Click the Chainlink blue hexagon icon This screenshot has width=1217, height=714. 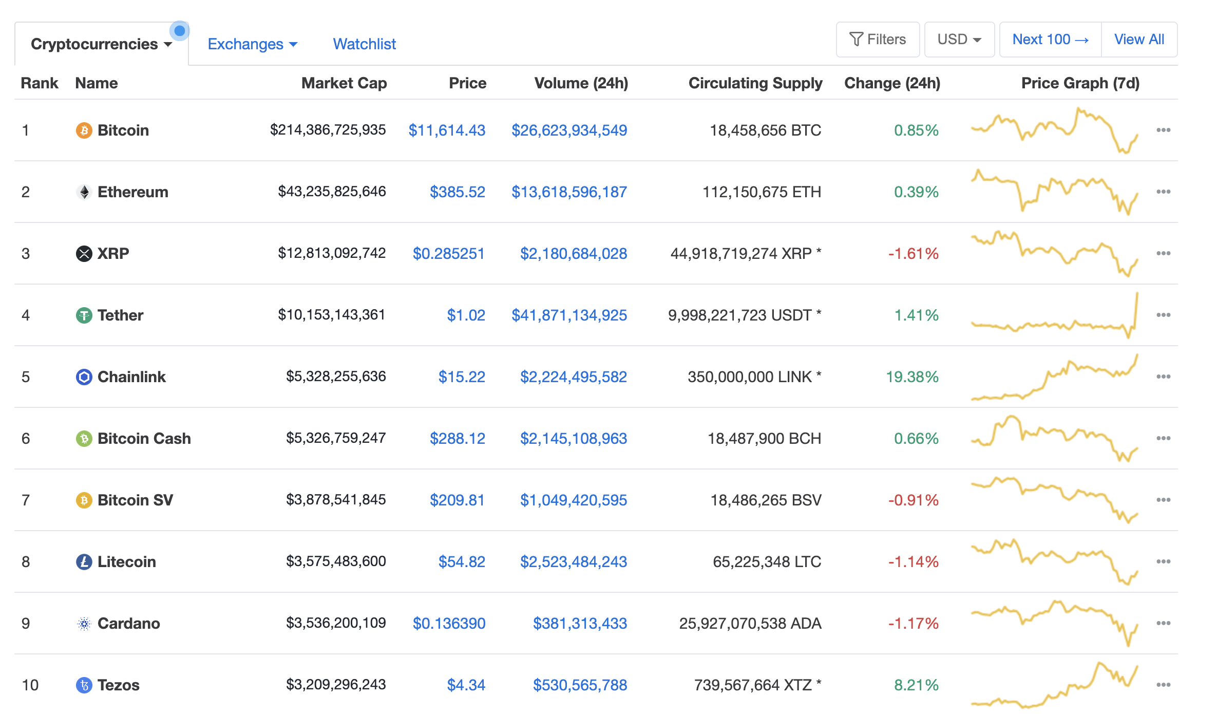[x=84, y=377]
